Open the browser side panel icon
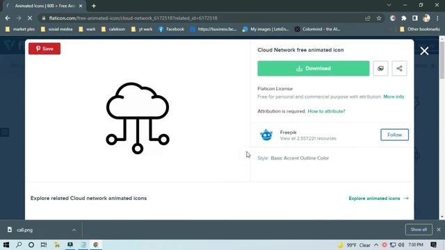445x250 pixels. point(415,18)
